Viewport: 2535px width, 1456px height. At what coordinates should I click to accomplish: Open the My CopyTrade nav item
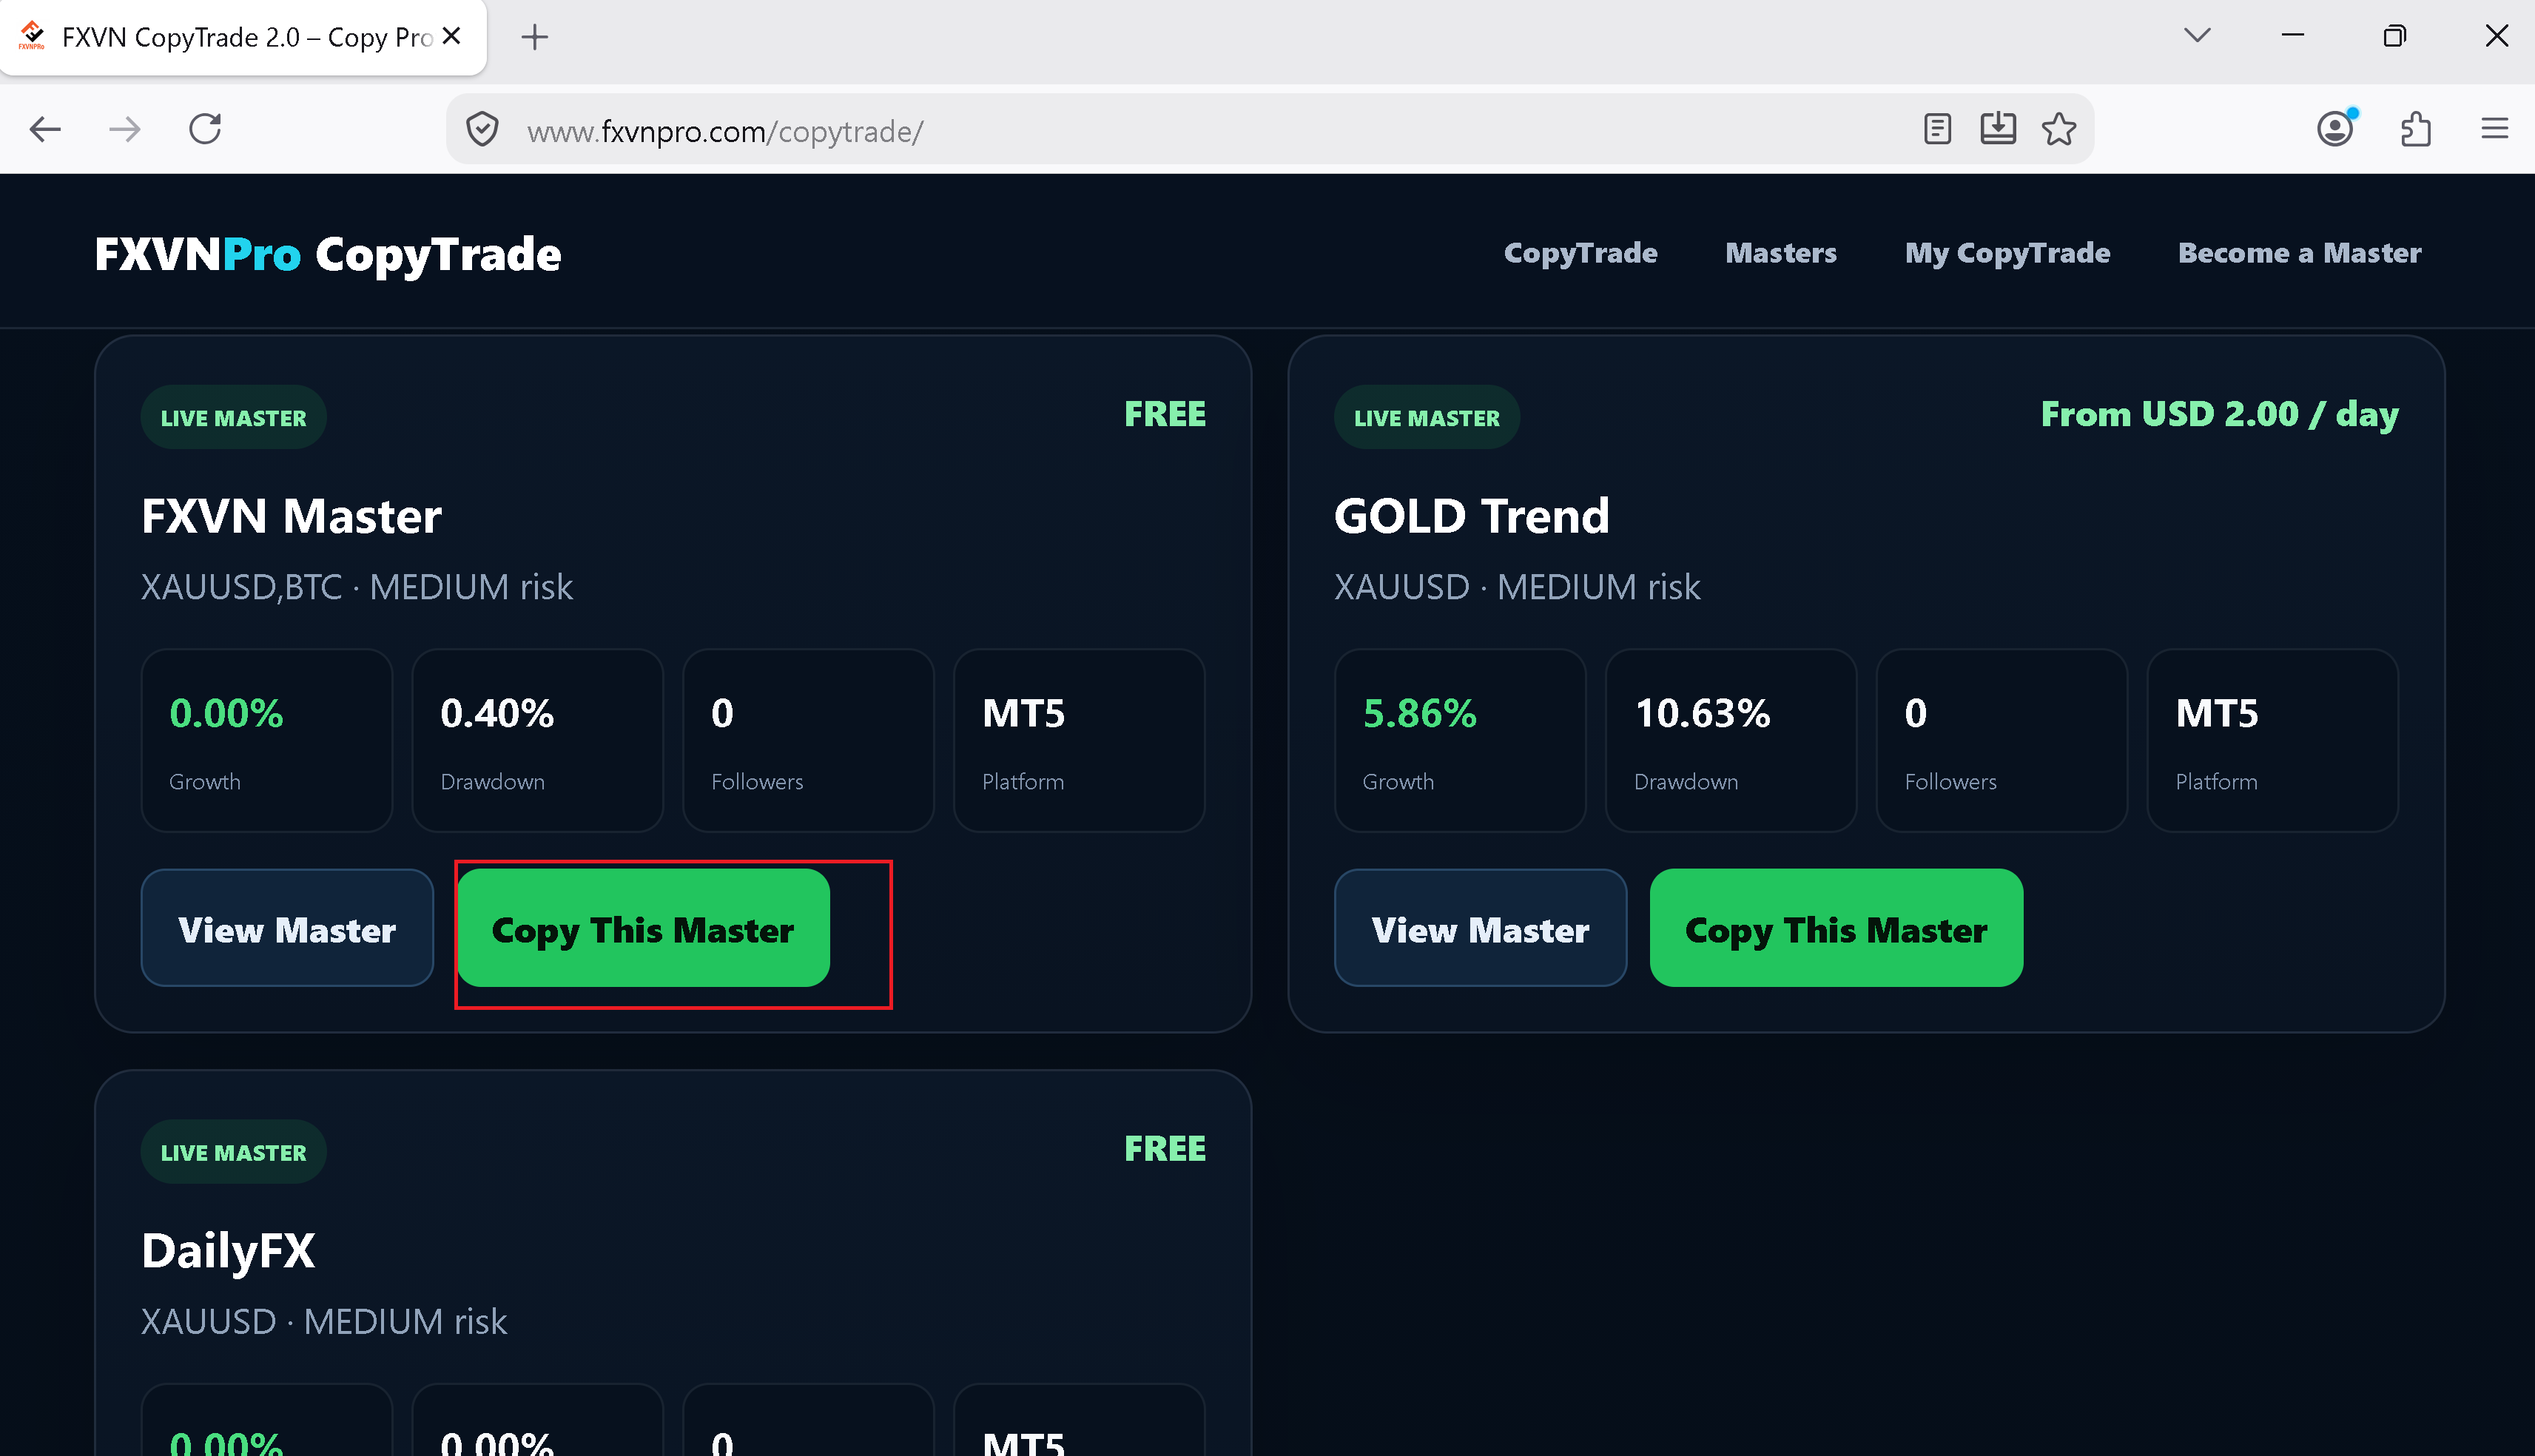click(x=2008, y=253)
